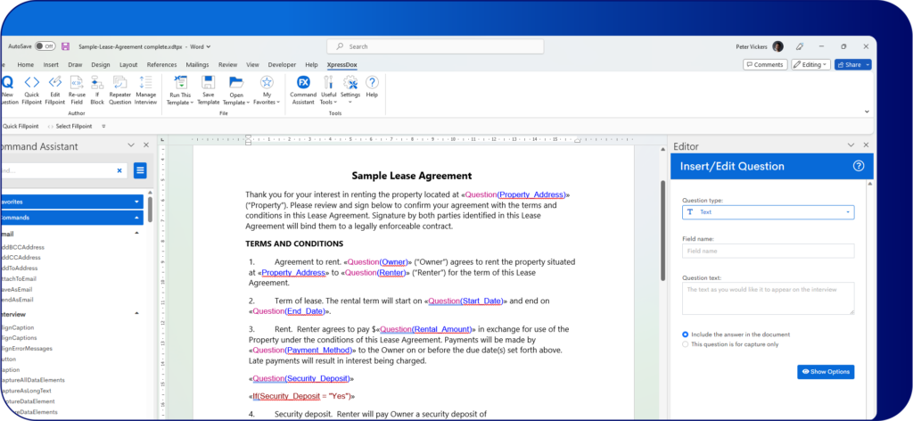This screenshot has height=421, width=913.
Task: Click the Show Options button
Action: 826,372
